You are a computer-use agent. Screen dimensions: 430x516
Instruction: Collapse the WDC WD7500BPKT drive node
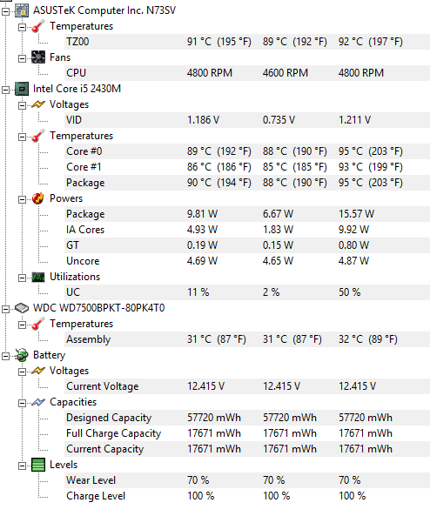pos(5,309)
